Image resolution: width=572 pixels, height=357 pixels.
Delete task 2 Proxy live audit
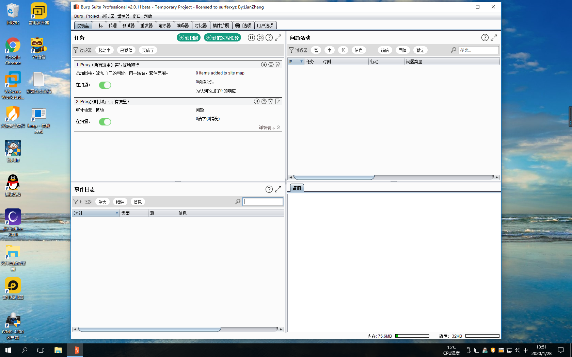pyautogui.click(x=271, y=101)
